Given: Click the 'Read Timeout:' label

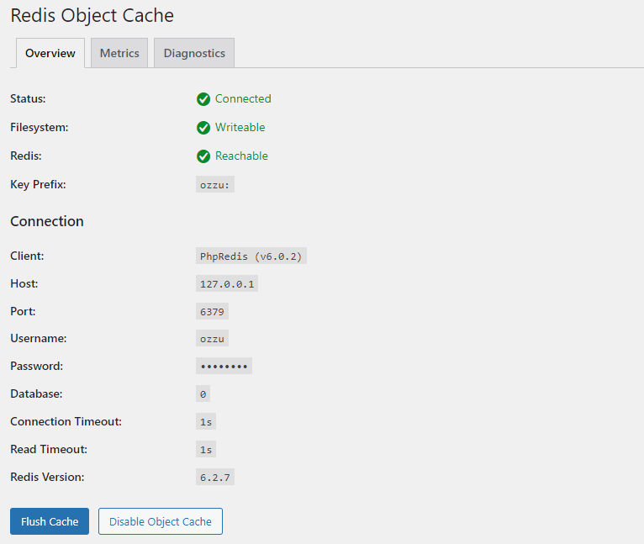Looking at the screenshot, I should coord(49,449).
